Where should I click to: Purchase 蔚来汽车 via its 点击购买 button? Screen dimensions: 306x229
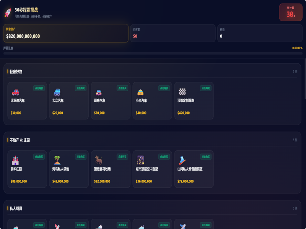(x=122, y=88)
